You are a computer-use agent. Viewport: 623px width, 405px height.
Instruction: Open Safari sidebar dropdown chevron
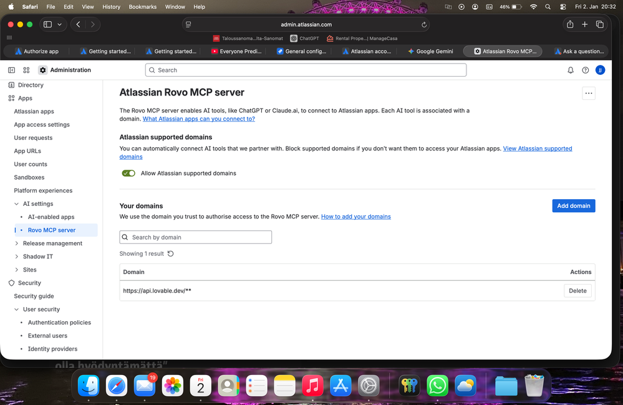(60, 24)
